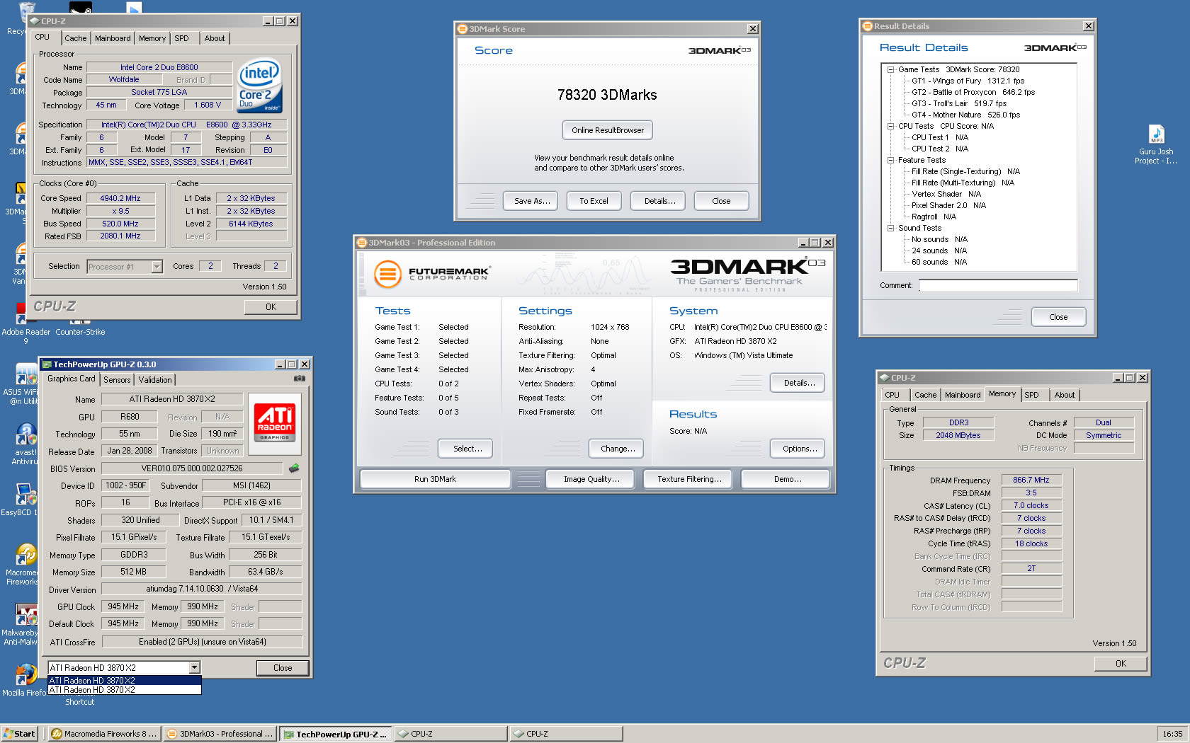1190x743 pixels.
Task: Open the About tab in the memory CPU-Z window
Action: click(x=1064, y=395)
